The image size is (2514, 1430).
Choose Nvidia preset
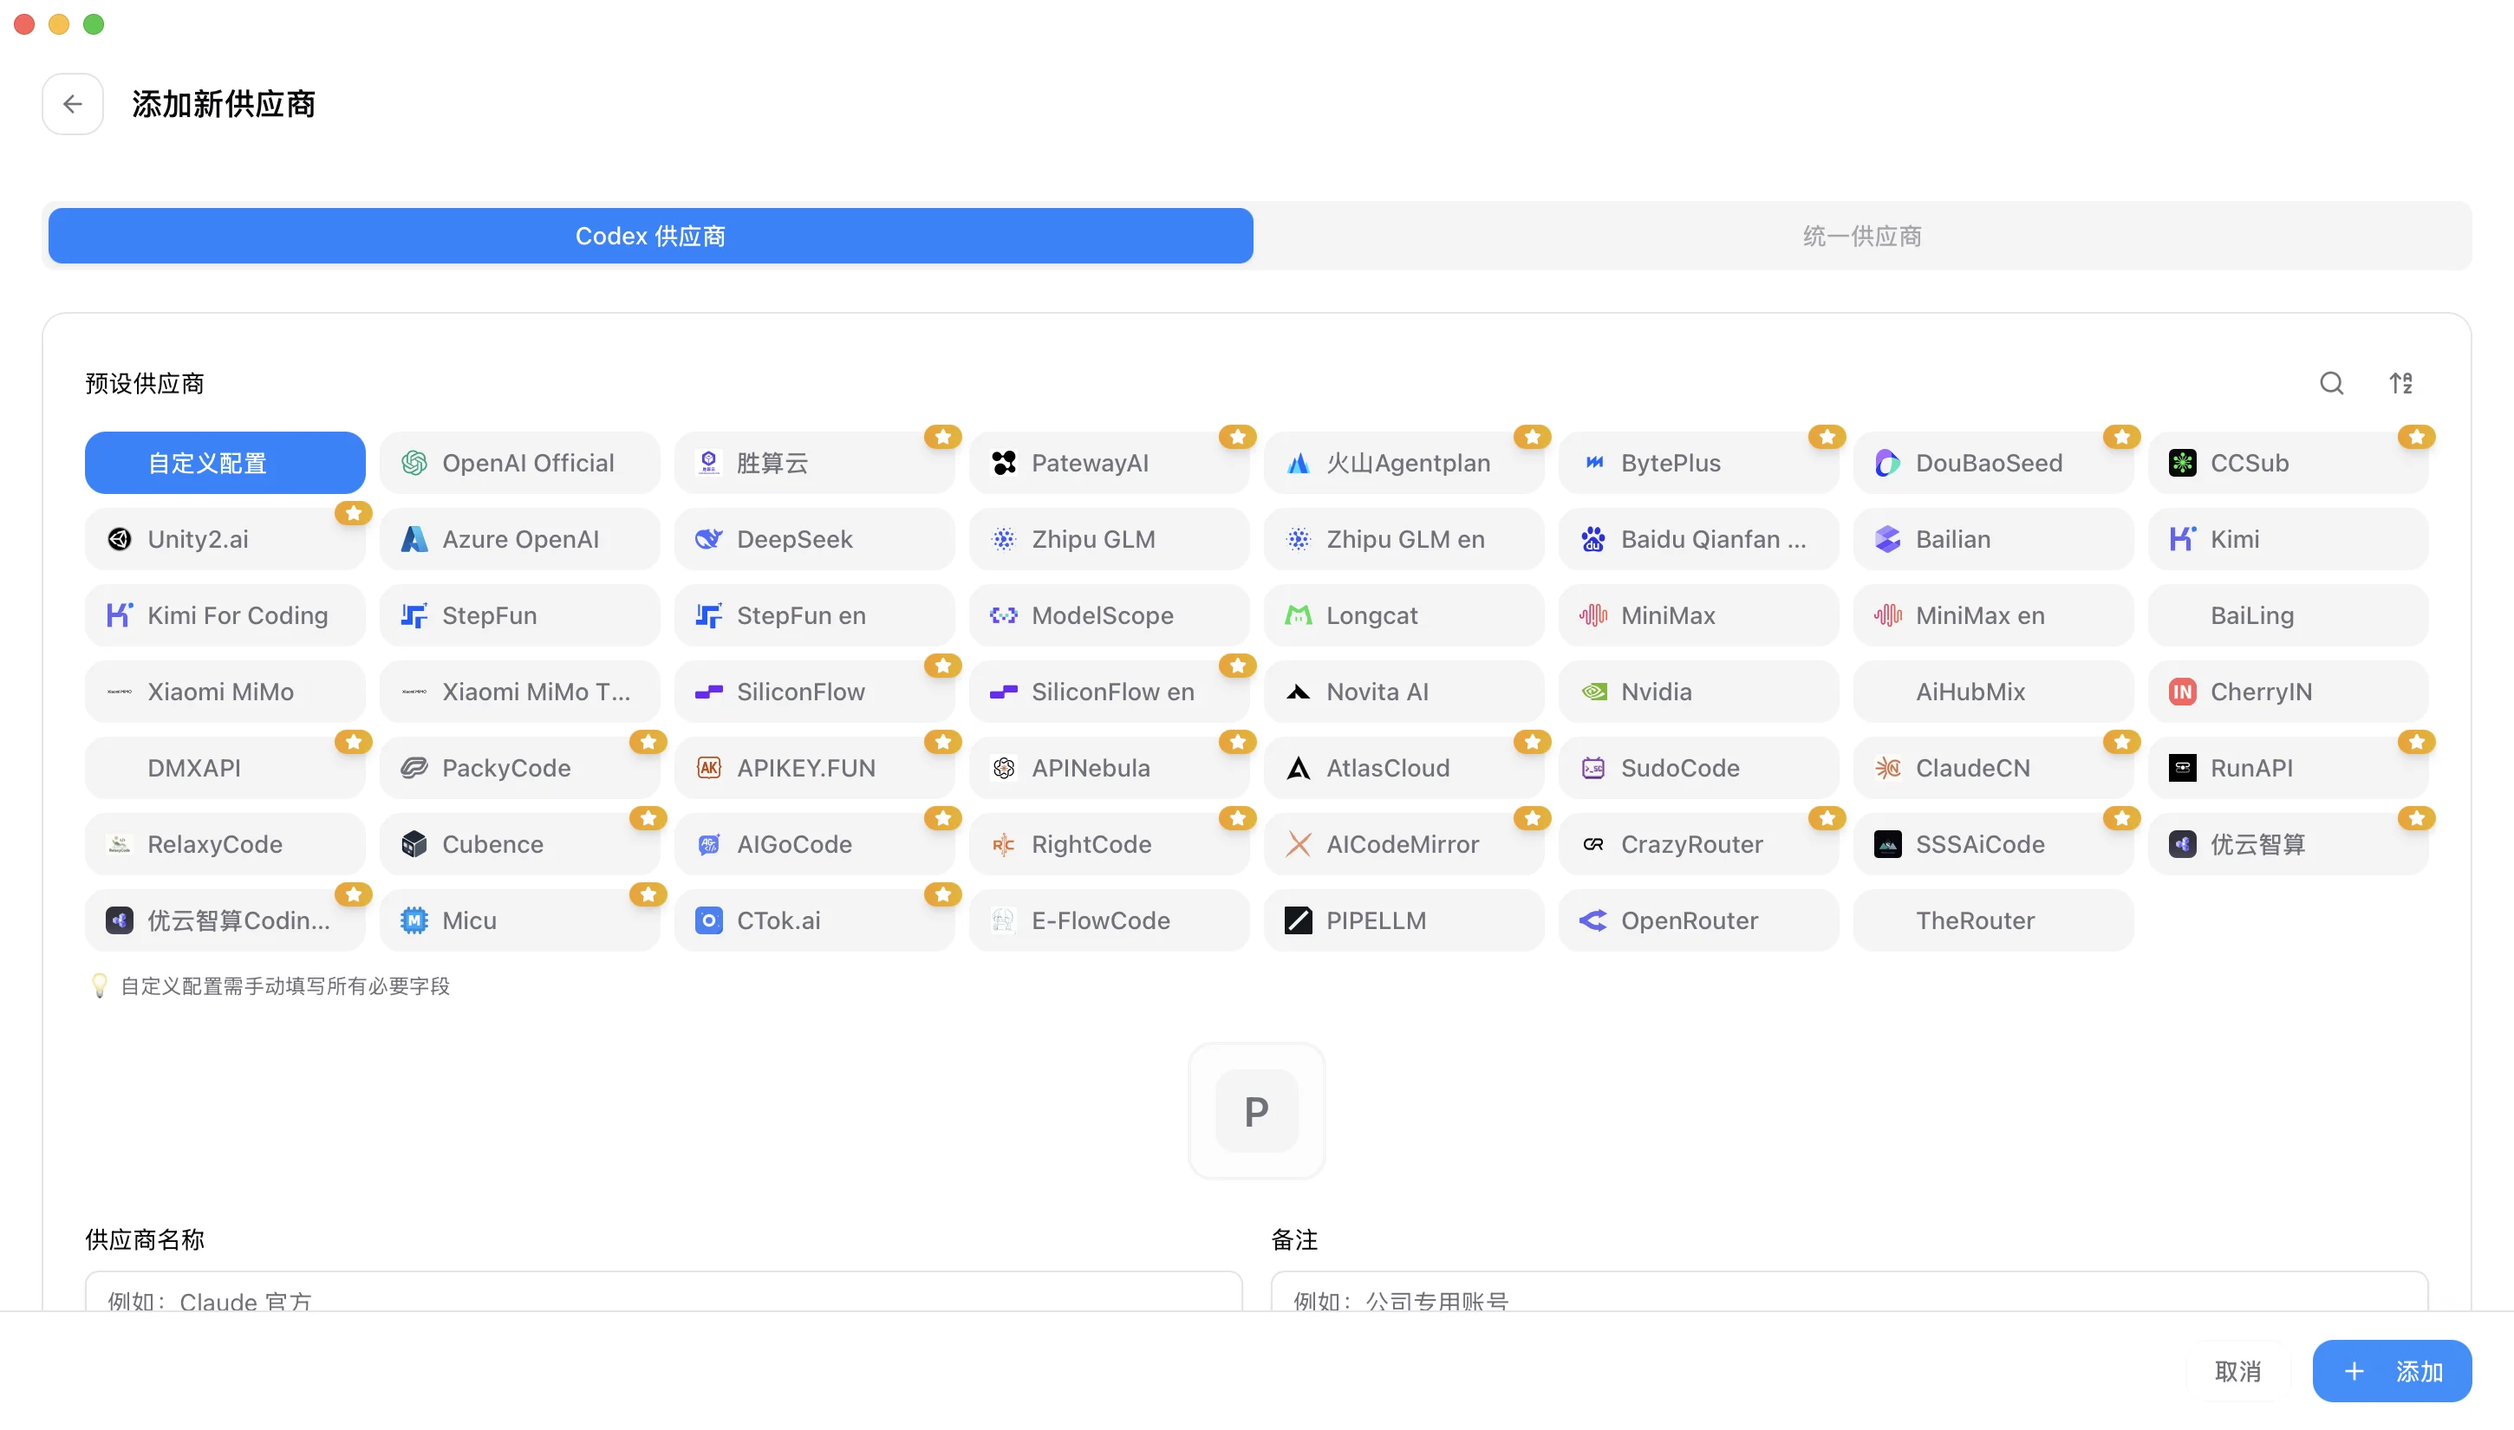(1698, 692)
